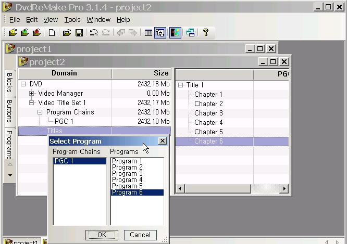Collapse the Program Chains node
Screen dimensions: 347x244
point(40,112)
